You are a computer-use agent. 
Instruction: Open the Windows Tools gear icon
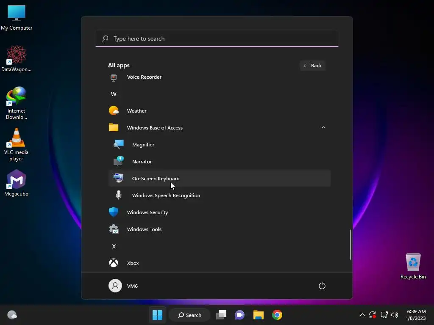(x=114, y=229)
